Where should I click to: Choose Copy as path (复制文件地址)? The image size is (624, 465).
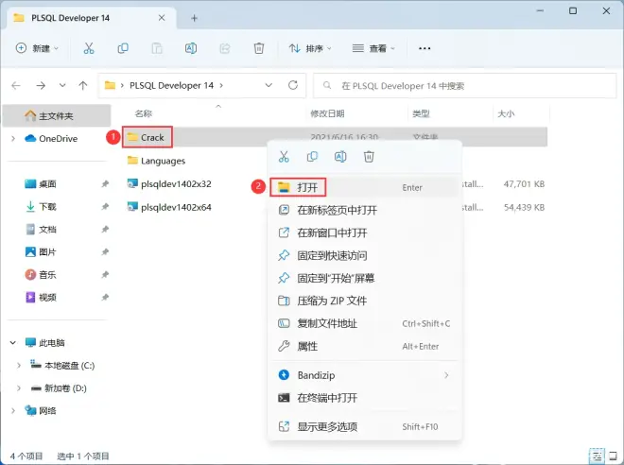pyautogui.click(x=365, y=323)
